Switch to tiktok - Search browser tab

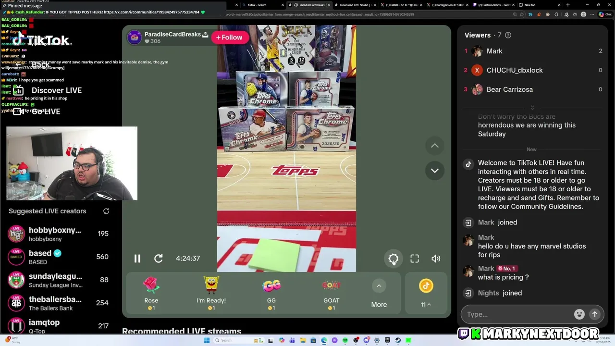click(x=262, y=5)
